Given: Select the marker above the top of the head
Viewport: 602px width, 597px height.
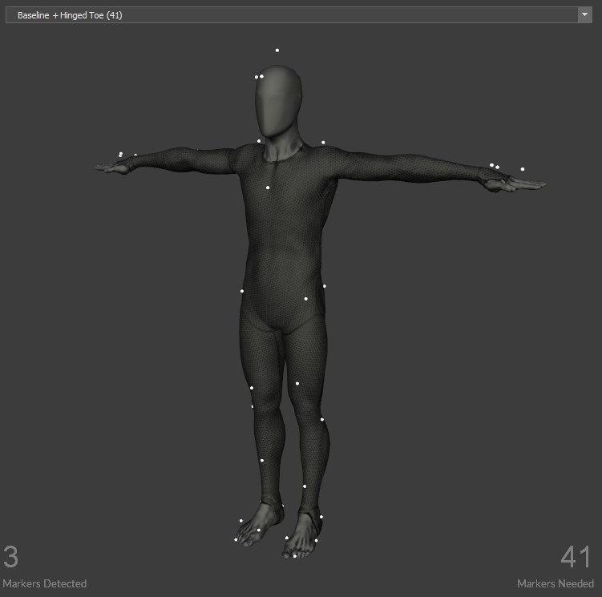Looking at the screenshot, I should [x=277, y=50].
